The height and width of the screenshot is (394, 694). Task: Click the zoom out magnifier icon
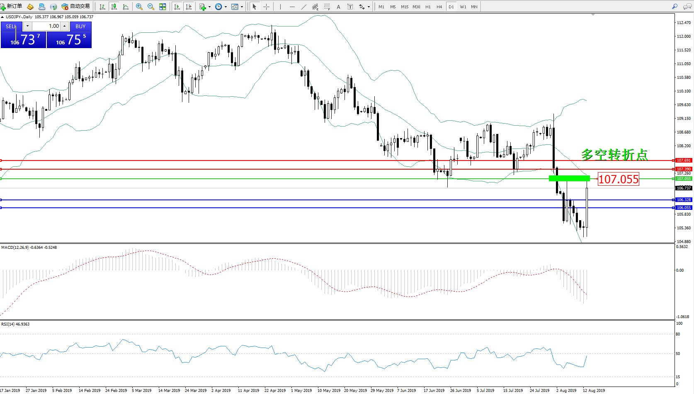[x=151, y=7]
